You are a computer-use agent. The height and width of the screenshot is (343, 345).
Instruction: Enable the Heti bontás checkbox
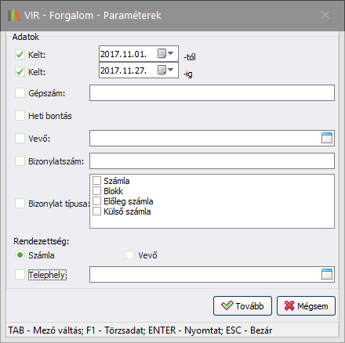click(x=20, y=116)
